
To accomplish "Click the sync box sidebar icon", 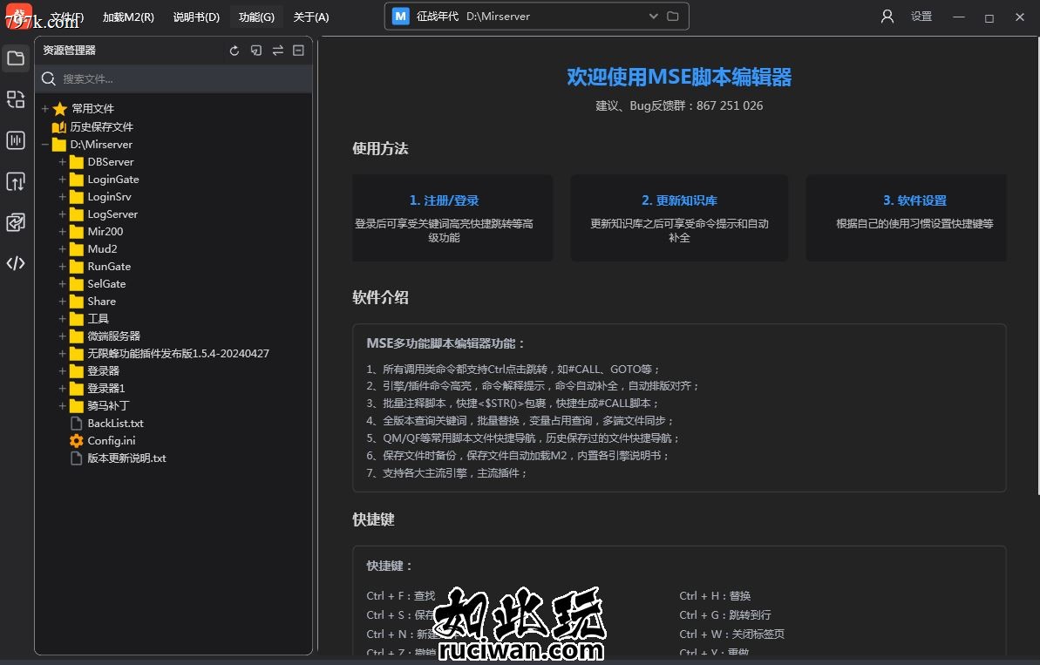I will coord(16,222).
